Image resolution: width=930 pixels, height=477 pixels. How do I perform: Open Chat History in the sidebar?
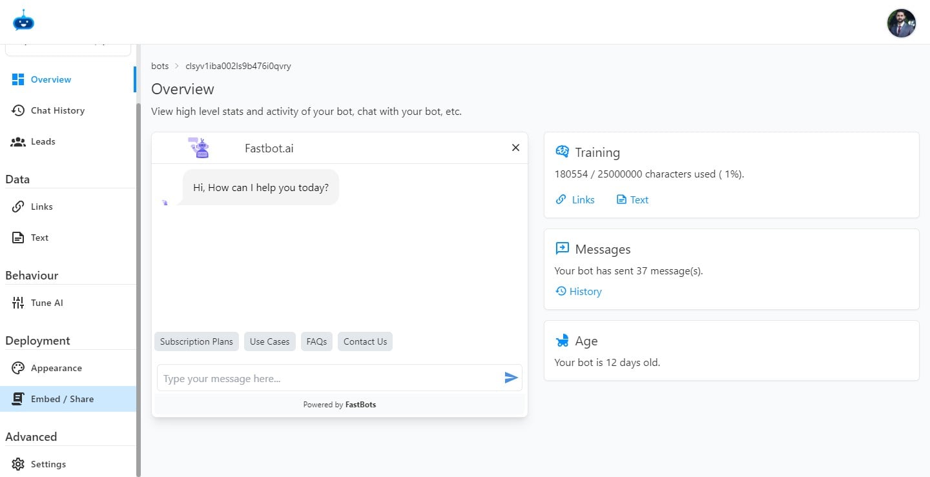(57, 110)
